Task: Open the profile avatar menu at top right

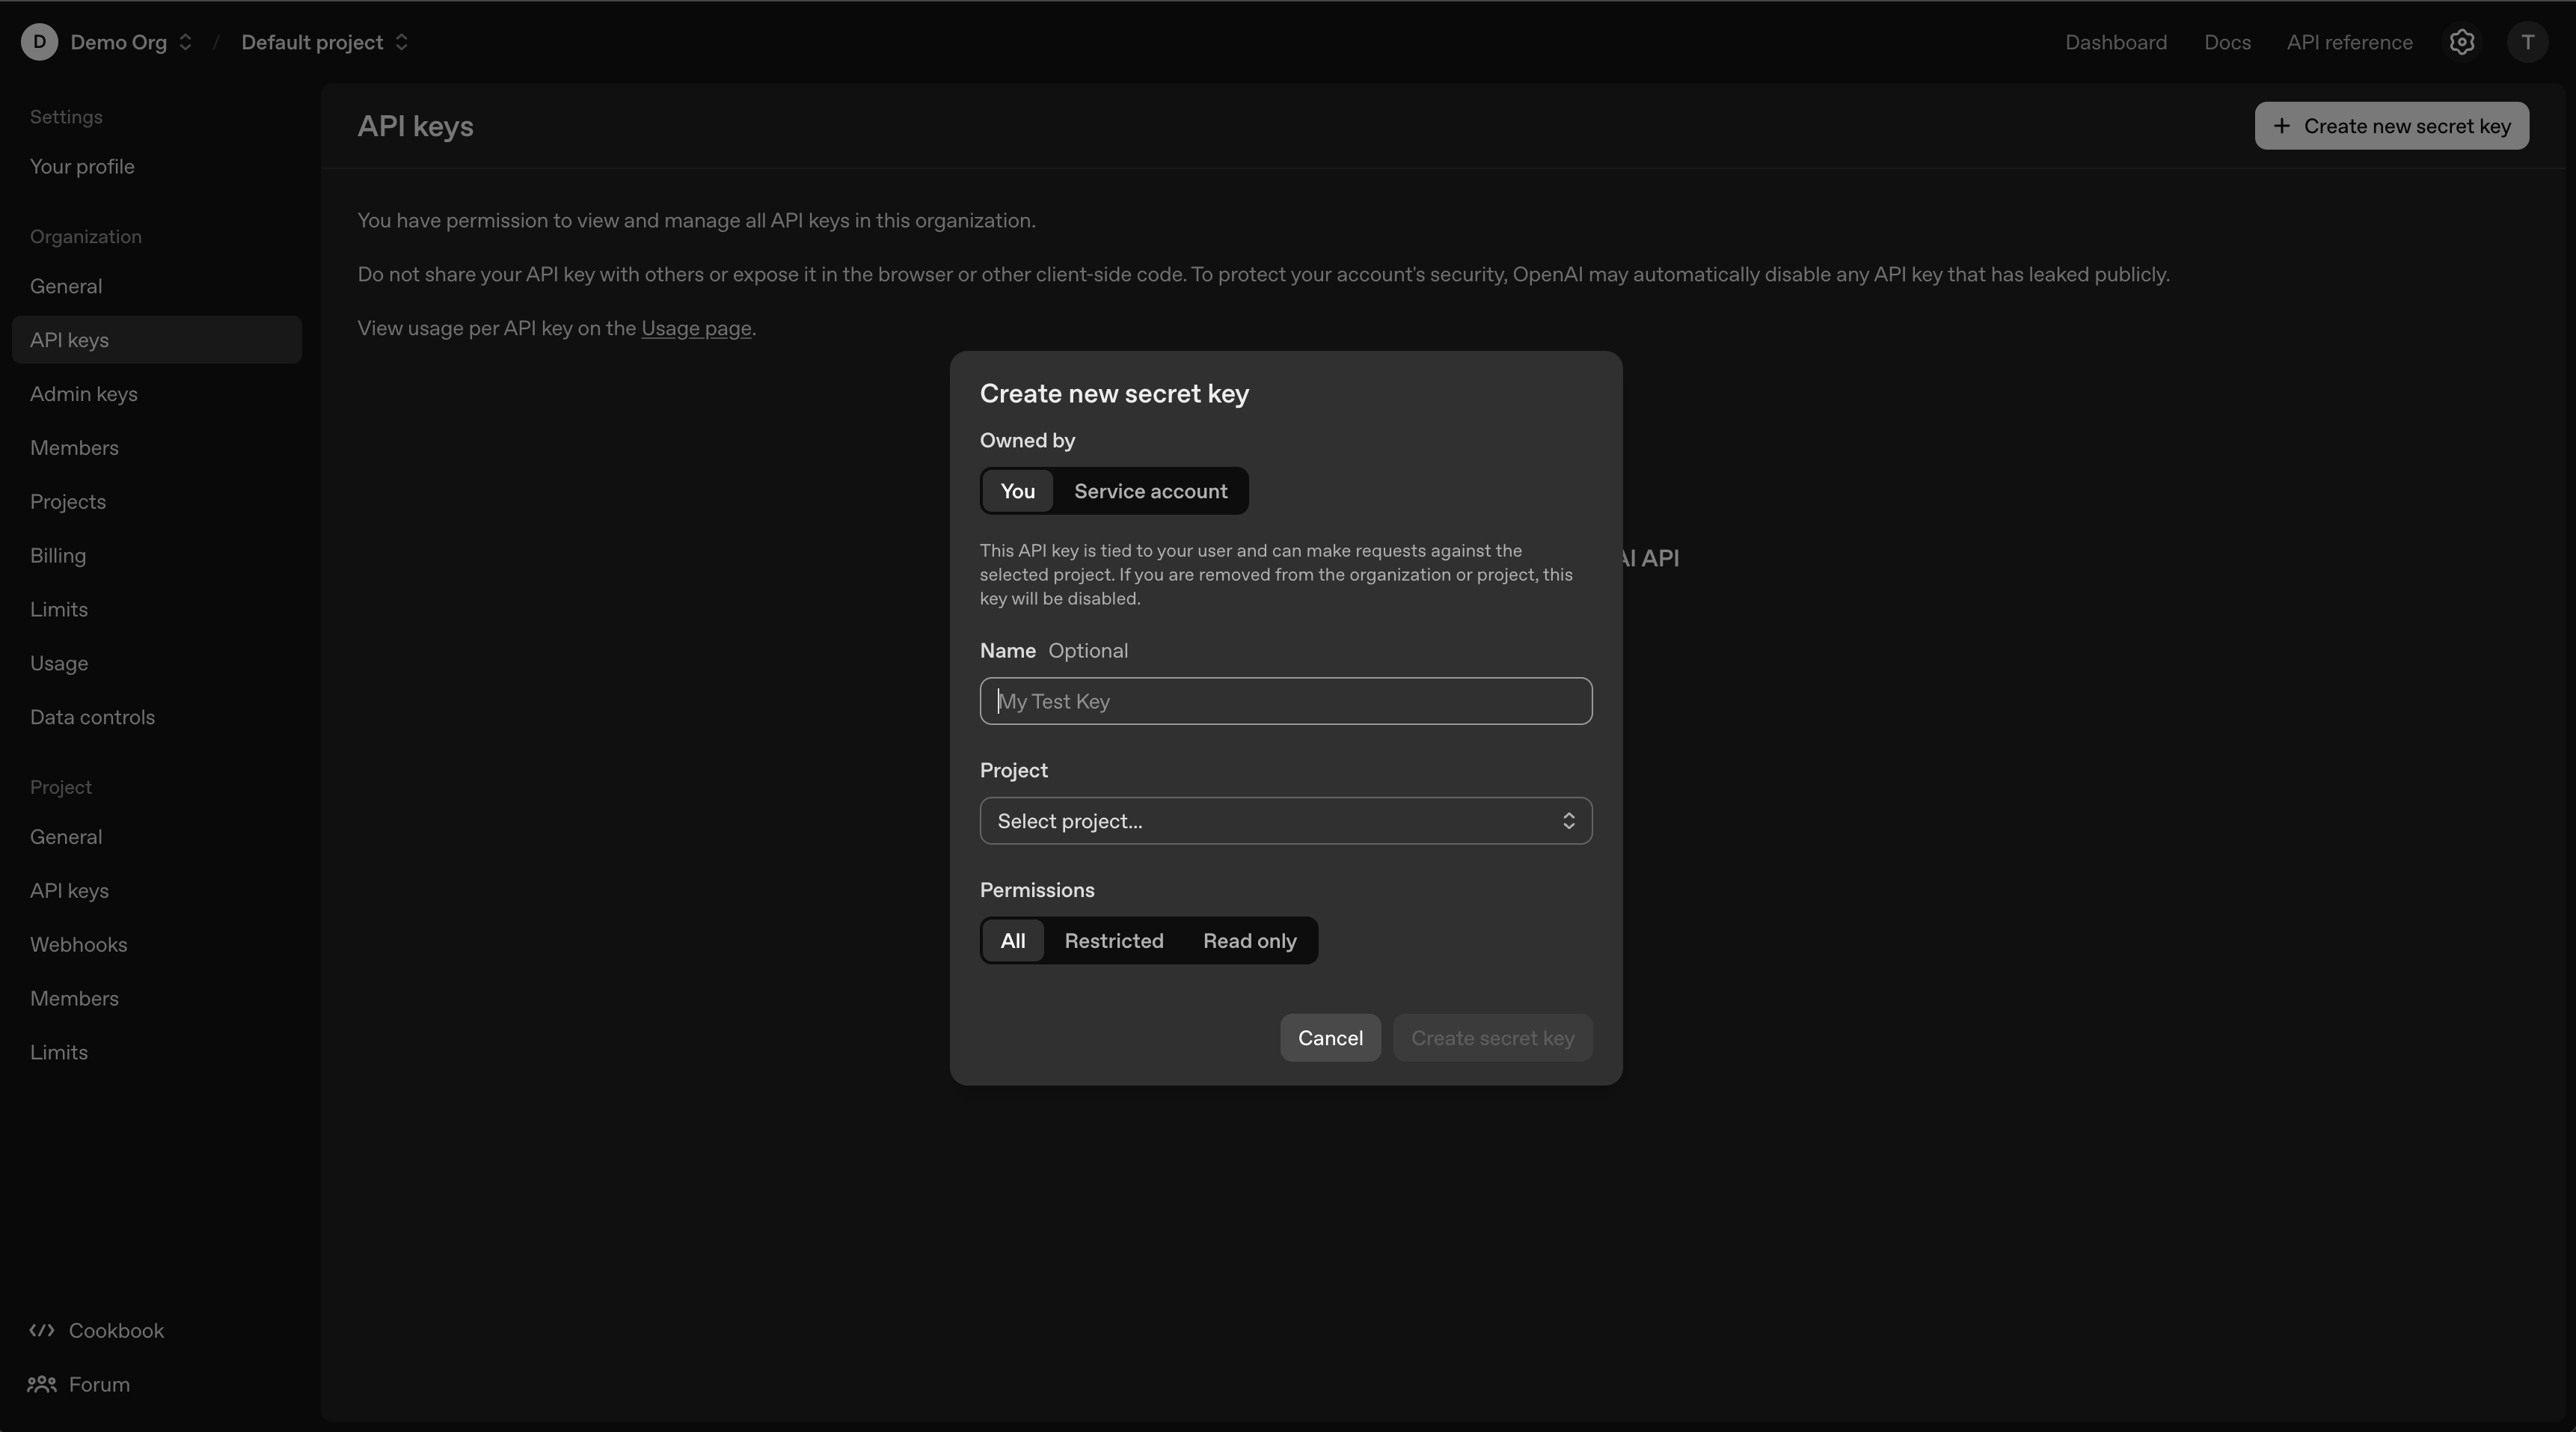Action: click(x=2528, y=42)
